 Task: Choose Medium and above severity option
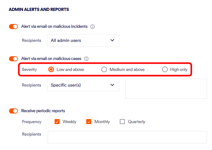tap(104, 69)
